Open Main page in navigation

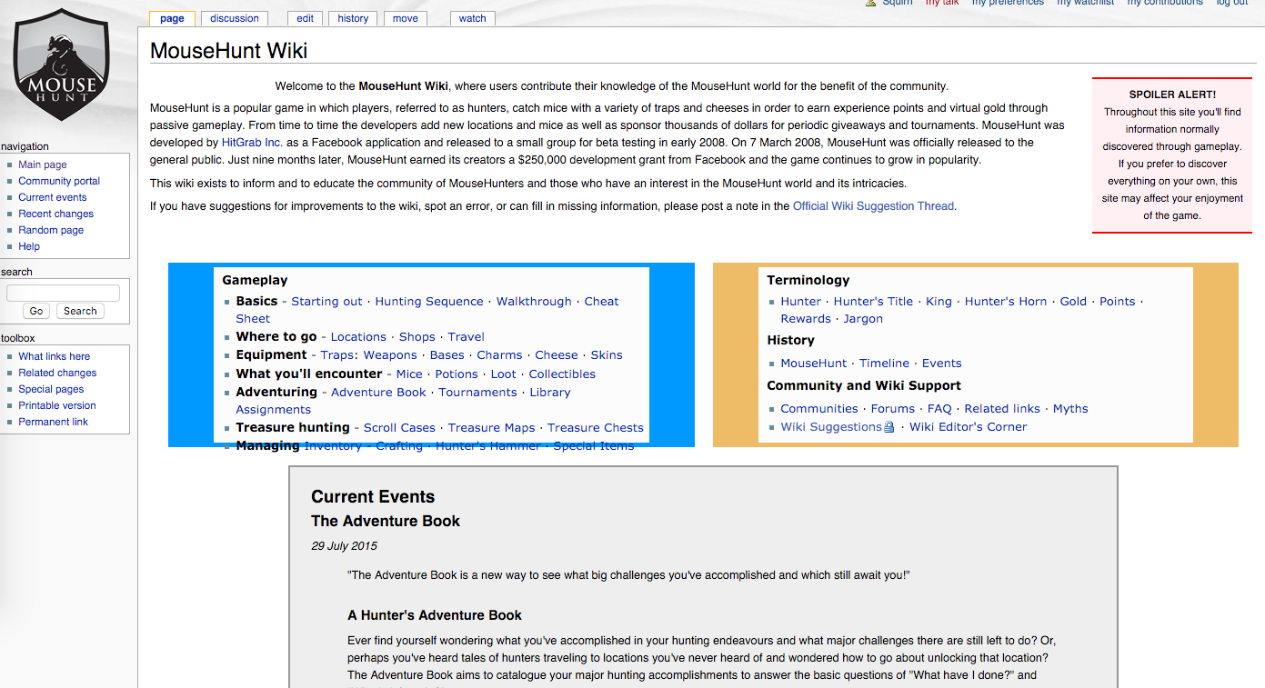coord(43,165)
